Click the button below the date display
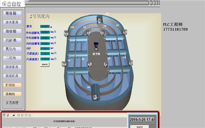The width and height of the screenshot is (205, 128). pyautogui.click(x=140, y=127)
